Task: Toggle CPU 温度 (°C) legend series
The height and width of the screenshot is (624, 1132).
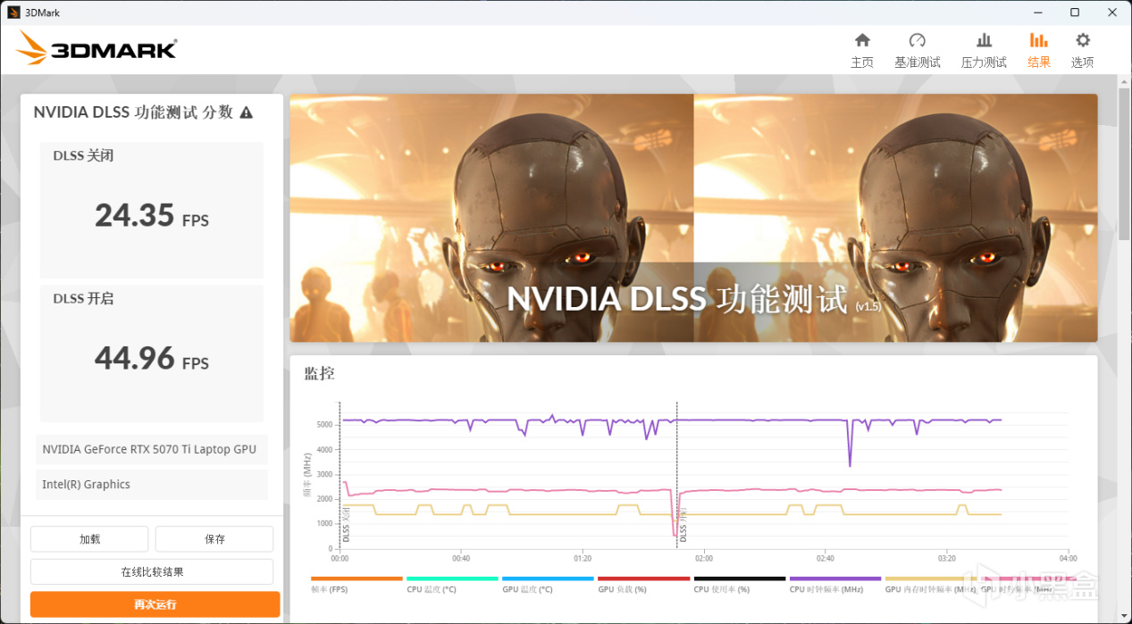Action: tap(452, 584)
